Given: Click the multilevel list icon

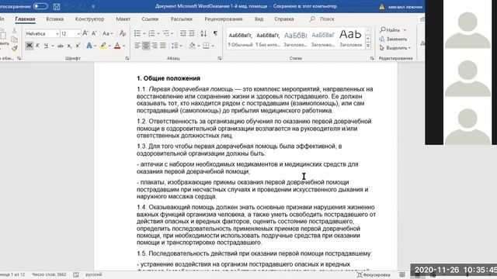Looking at the screenshot, I should point(166,33).
